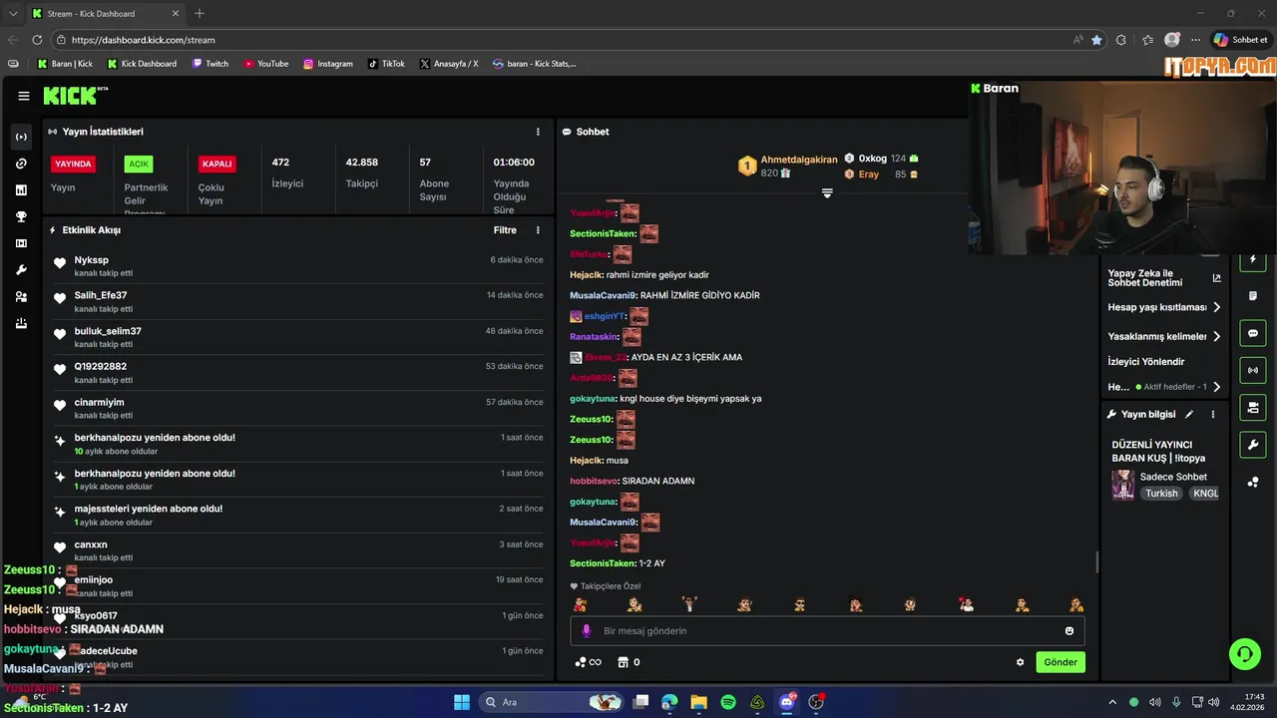Toggle the chat bubble widget in right rail
Image resolution: width=1277 pixels, height=718 pixels.
(1253, 333)
